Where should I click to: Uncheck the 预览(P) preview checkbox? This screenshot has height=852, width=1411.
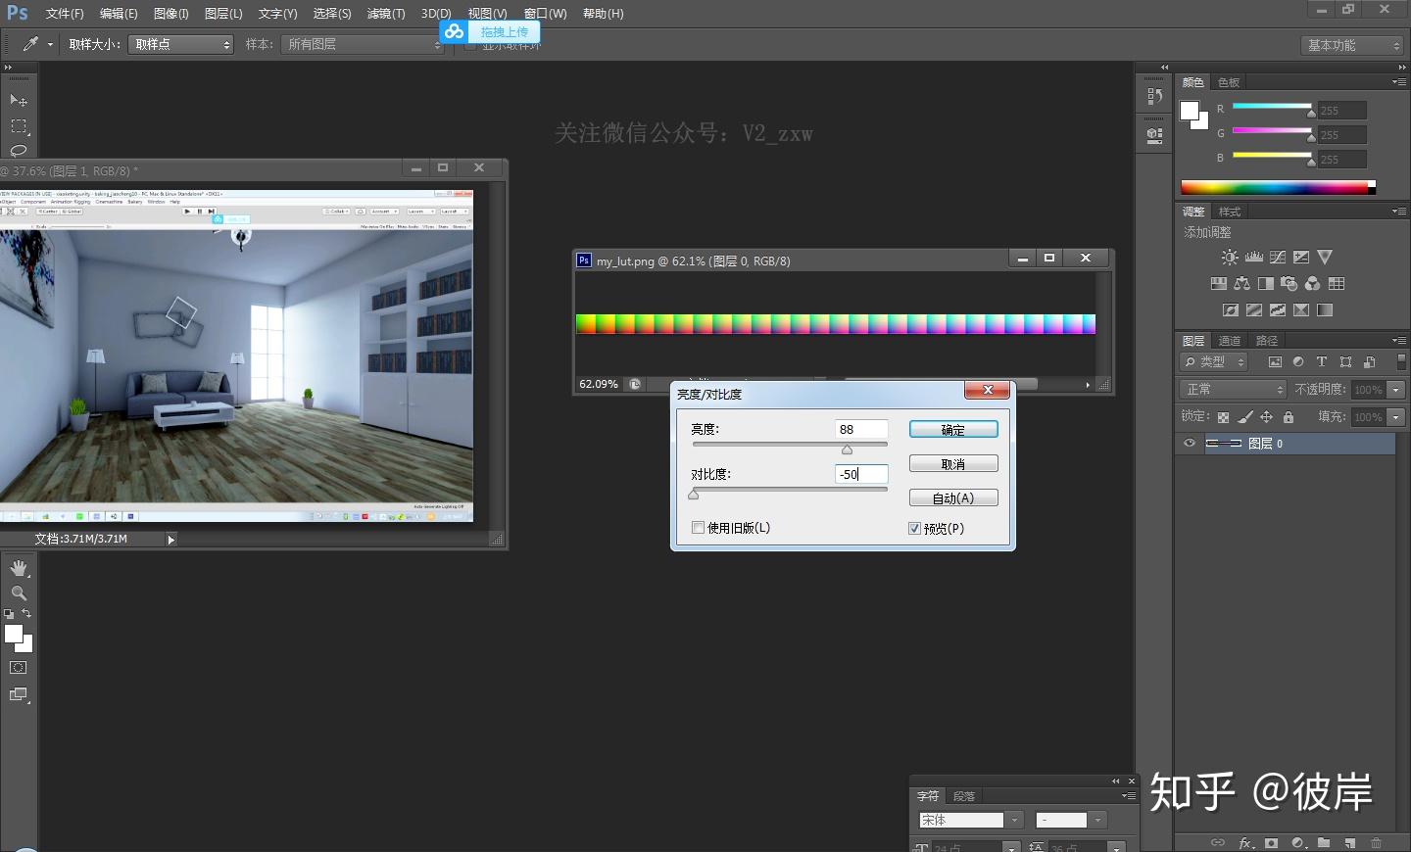pyautogui.click(x=914, y=529)
